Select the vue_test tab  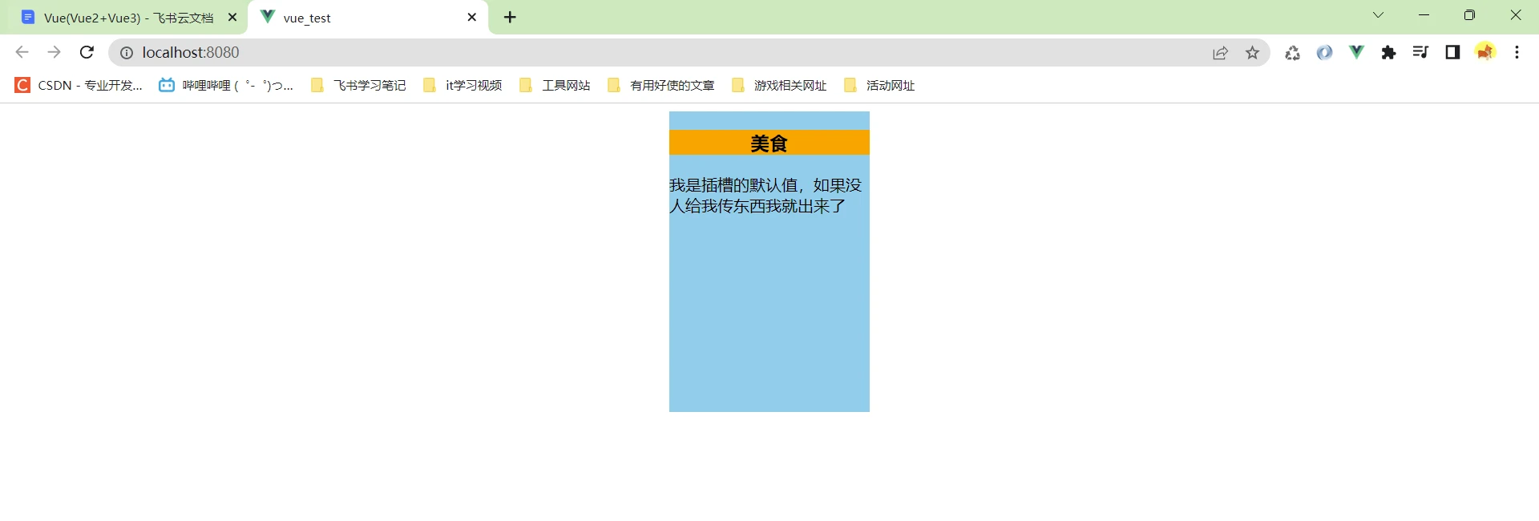361,18
